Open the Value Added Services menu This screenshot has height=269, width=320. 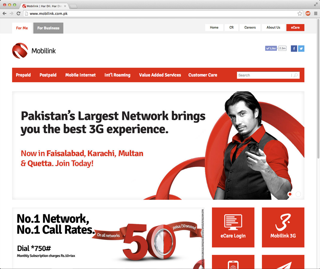[160, 75]
